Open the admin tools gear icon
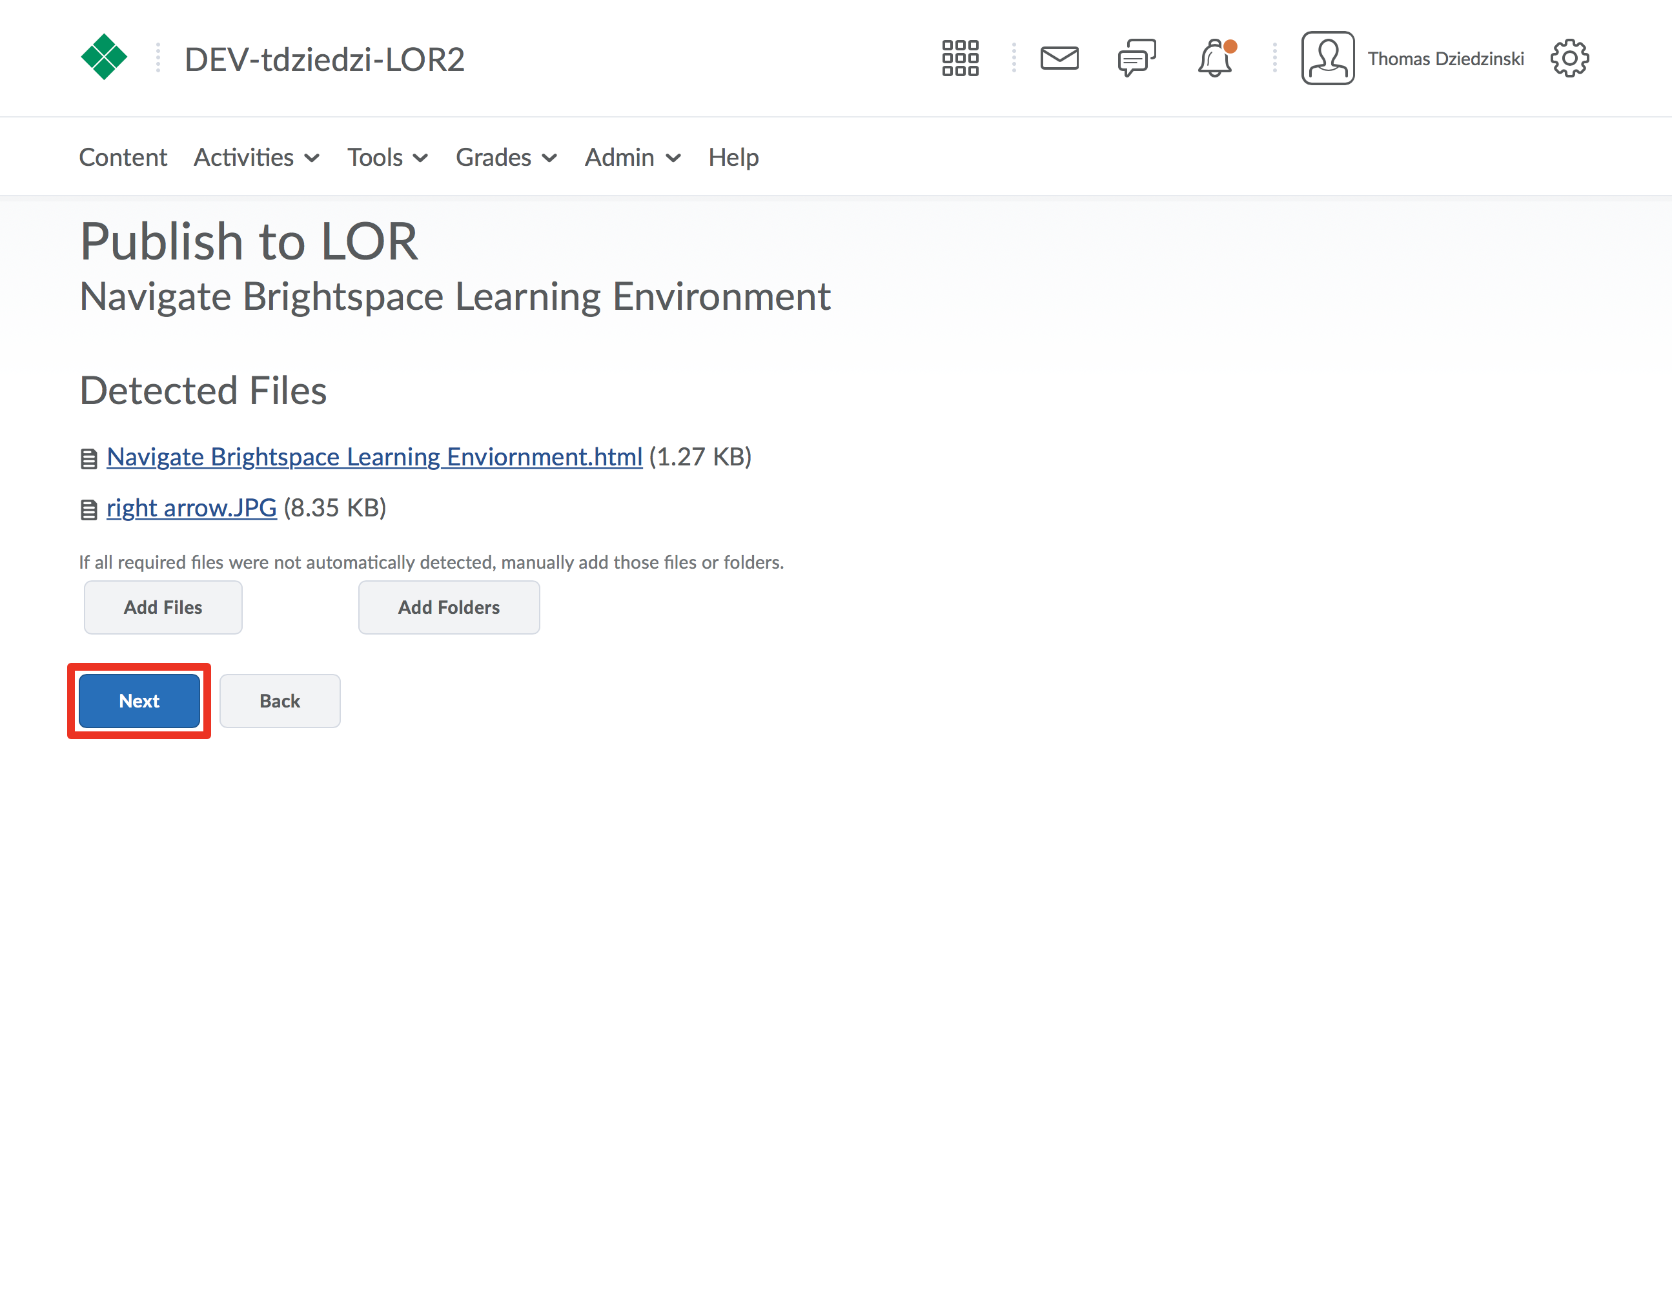The height and width of the screenshot is (1293, 1672). [1569, 58]
